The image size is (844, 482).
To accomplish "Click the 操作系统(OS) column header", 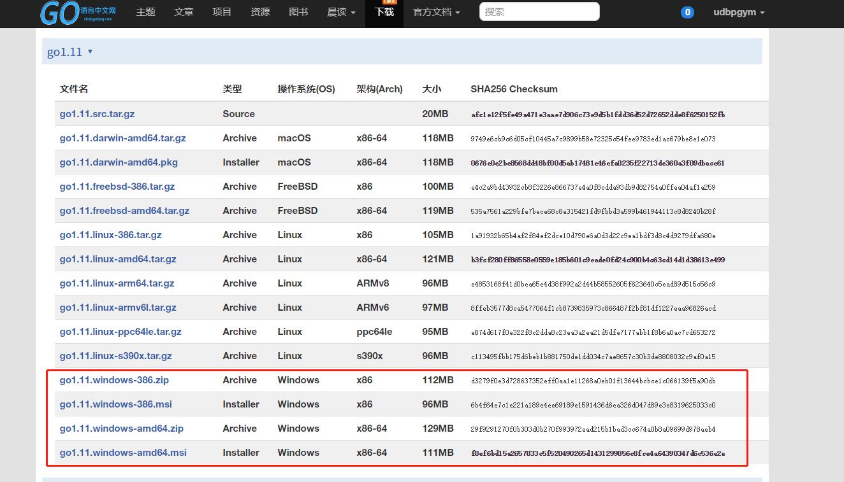I will pyautogui.click(x=306, y=89).
